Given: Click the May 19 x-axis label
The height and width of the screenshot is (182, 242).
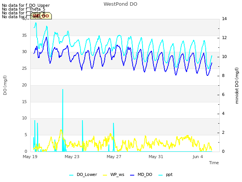Looking at the screenshot, I should click(30, 157).
